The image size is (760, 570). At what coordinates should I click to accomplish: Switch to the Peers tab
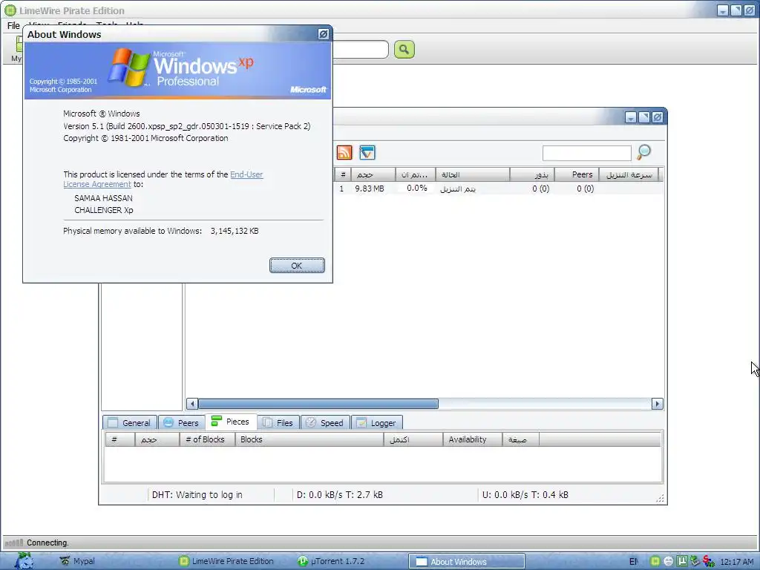(181, 422)
